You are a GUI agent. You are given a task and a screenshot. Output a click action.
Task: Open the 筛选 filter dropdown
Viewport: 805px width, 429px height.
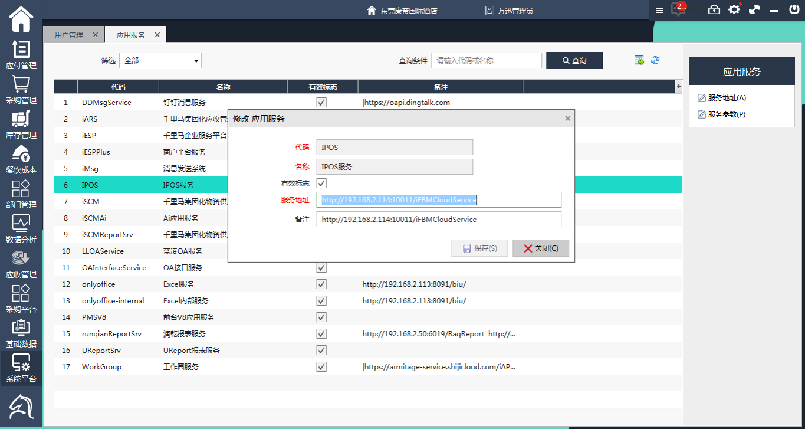point(160,60)
